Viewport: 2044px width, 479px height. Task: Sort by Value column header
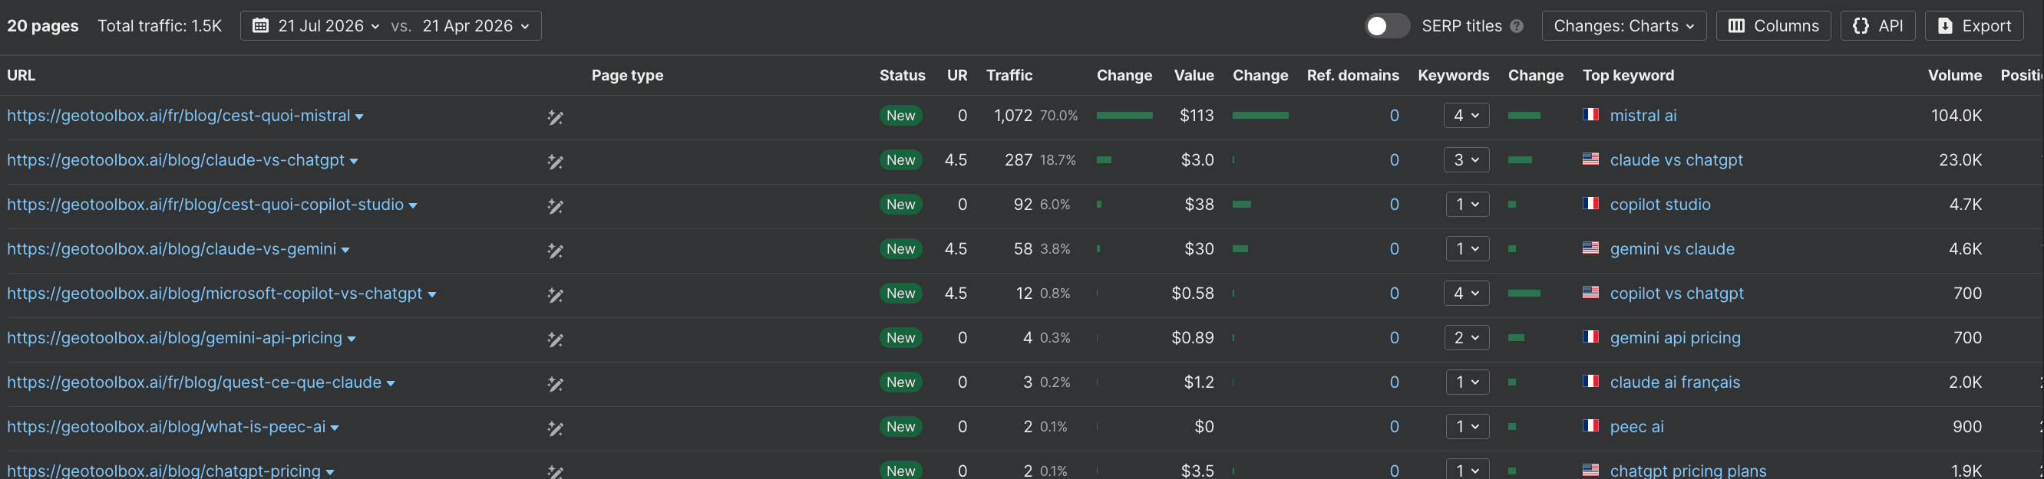coord(1194,75)
